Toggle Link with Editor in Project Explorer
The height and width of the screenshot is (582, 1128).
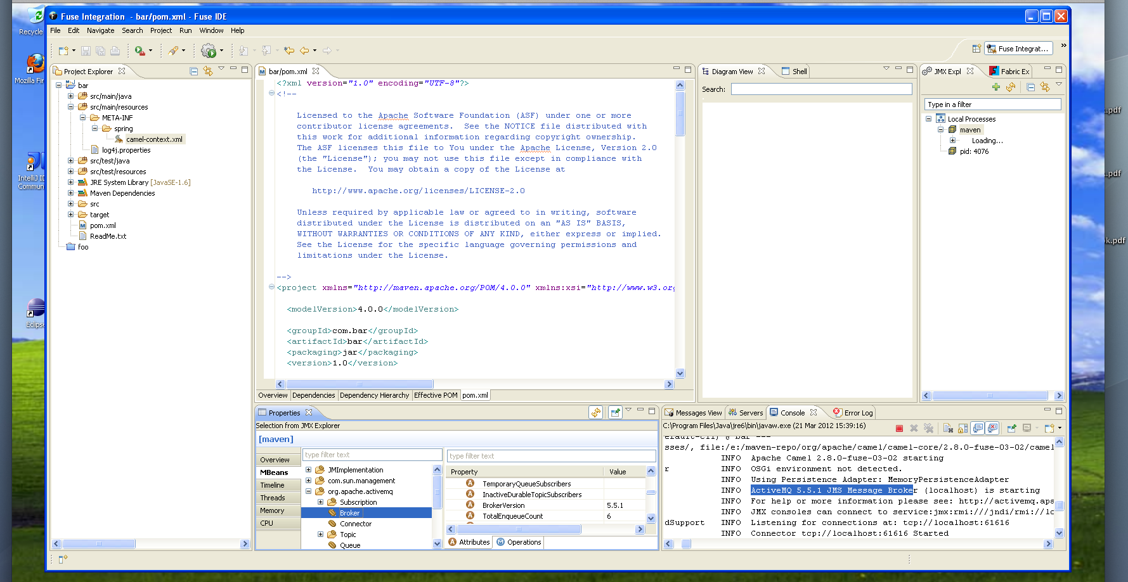click(x=208, y=72)
